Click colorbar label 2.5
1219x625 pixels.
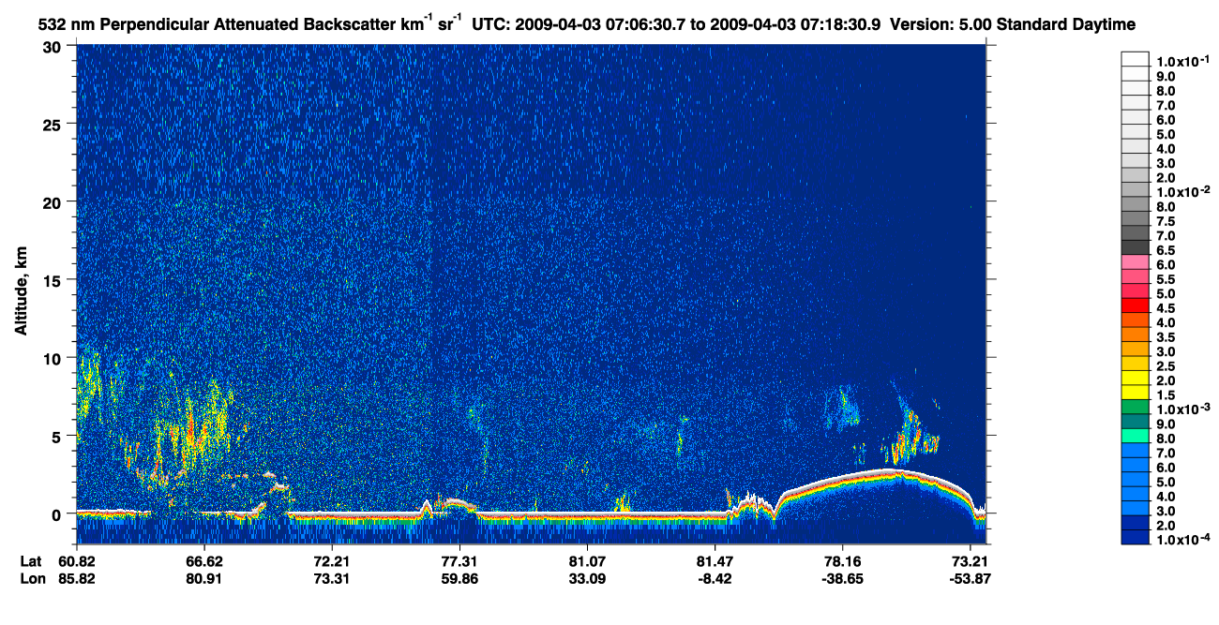coord(1166,365)
